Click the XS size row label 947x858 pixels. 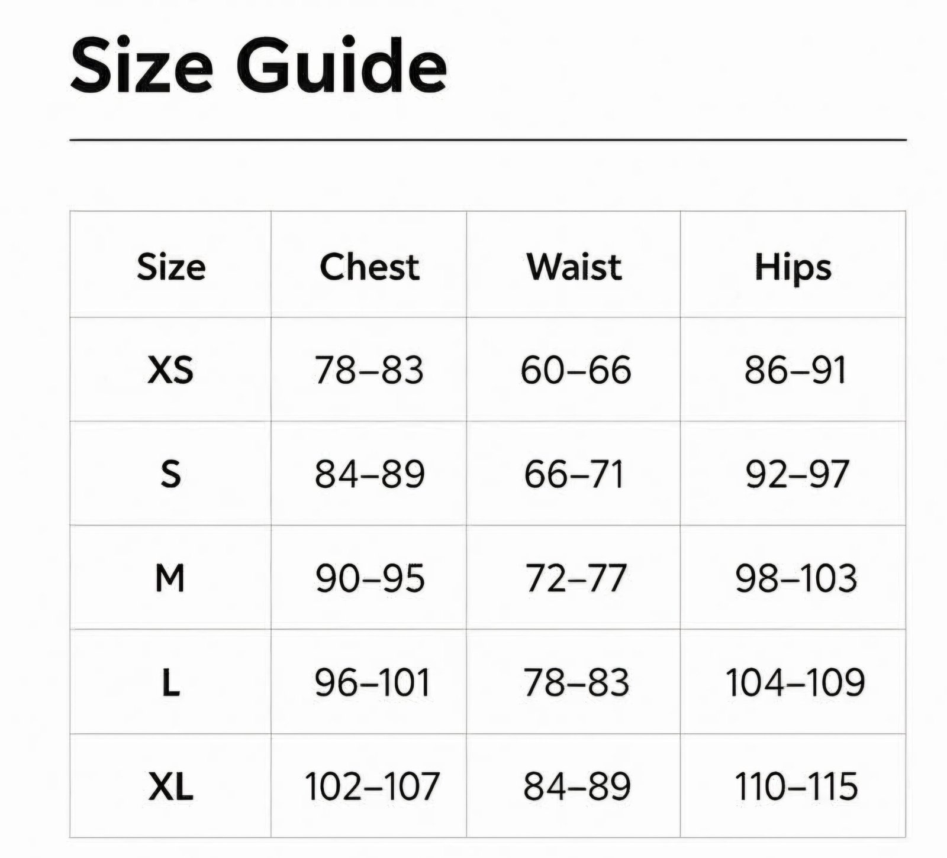[170, 371]
